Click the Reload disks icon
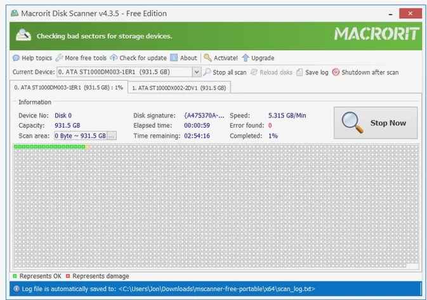 (x=254, y=72)
